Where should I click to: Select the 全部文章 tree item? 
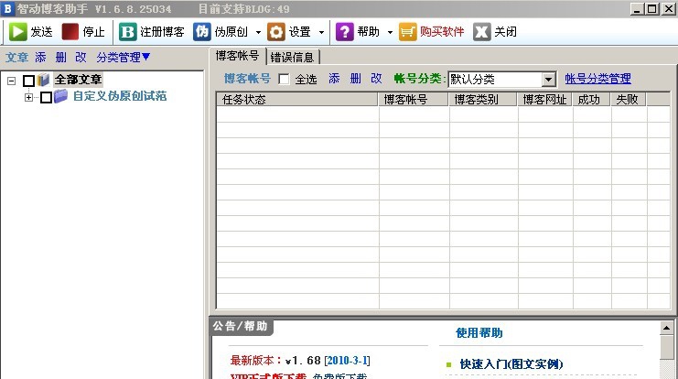(x=79, y=80)
